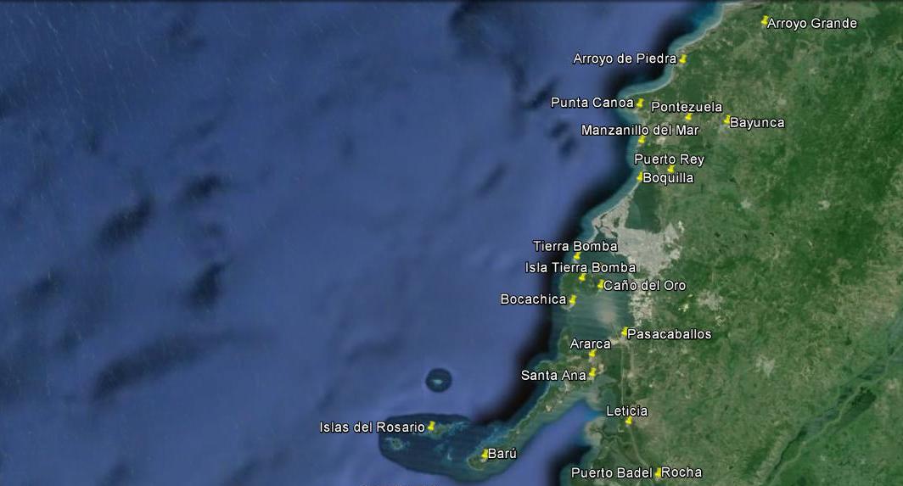The width and height of the screenshot is (903, 486).
Task: Click the Puerto Rey yellow pin
Action: point(671,169)
